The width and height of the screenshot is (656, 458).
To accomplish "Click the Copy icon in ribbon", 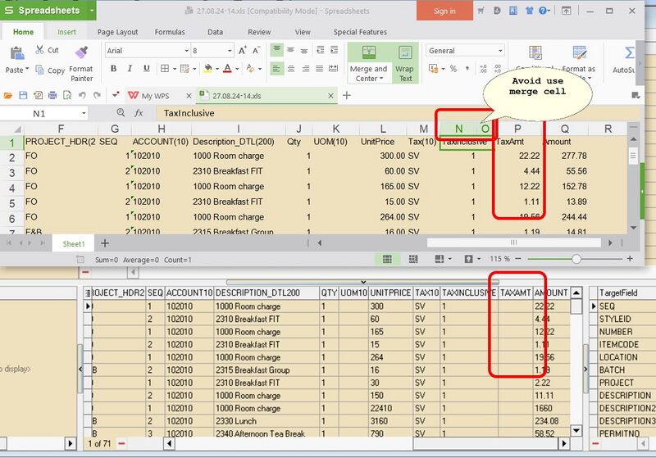I will pyautogui.click(x=39, y=70).
